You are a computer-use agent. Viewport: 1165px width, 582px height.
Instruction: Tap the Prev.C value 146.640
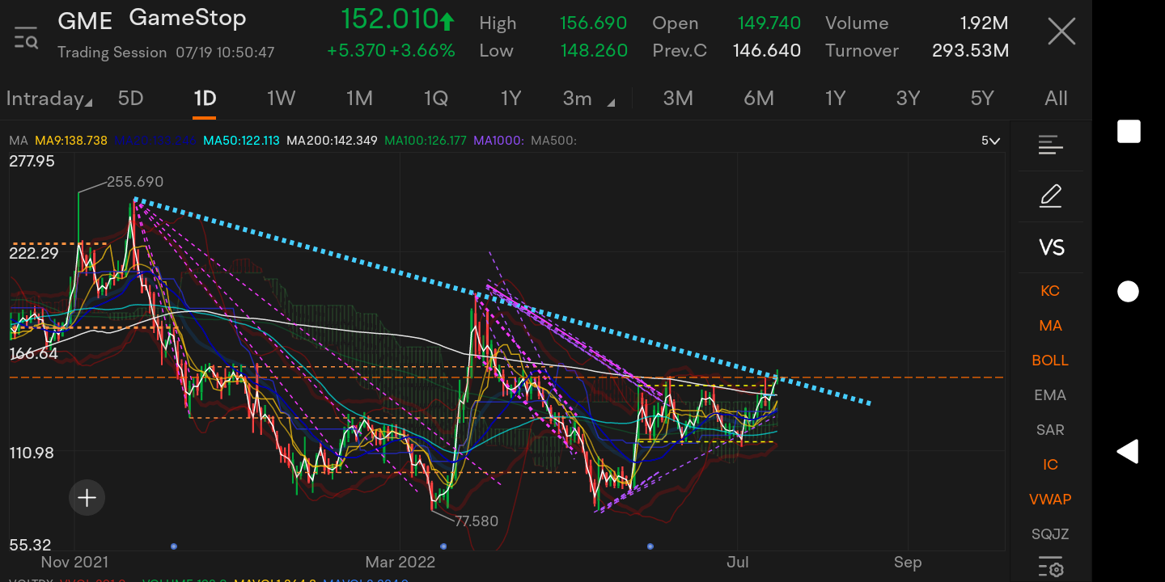767,51
